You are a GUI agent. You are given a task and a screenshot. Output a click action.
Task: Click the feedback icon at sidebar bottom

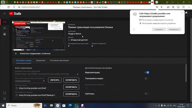point(4,99)
